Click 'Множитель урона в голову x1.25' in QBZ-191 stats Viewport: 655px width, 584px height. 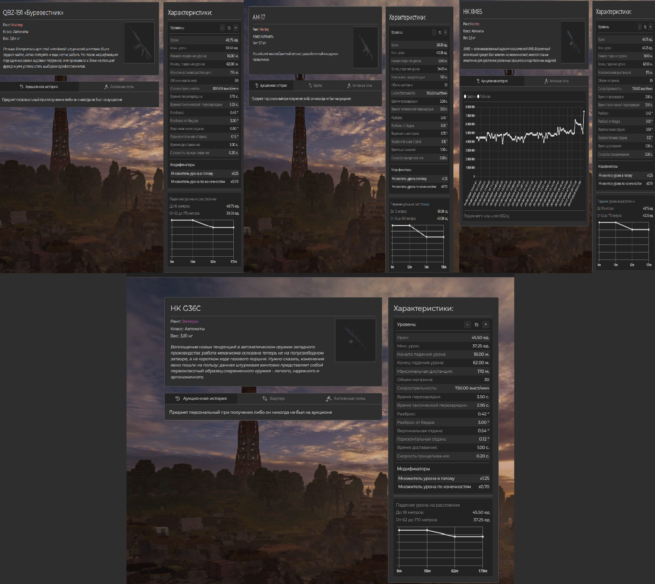205,174
